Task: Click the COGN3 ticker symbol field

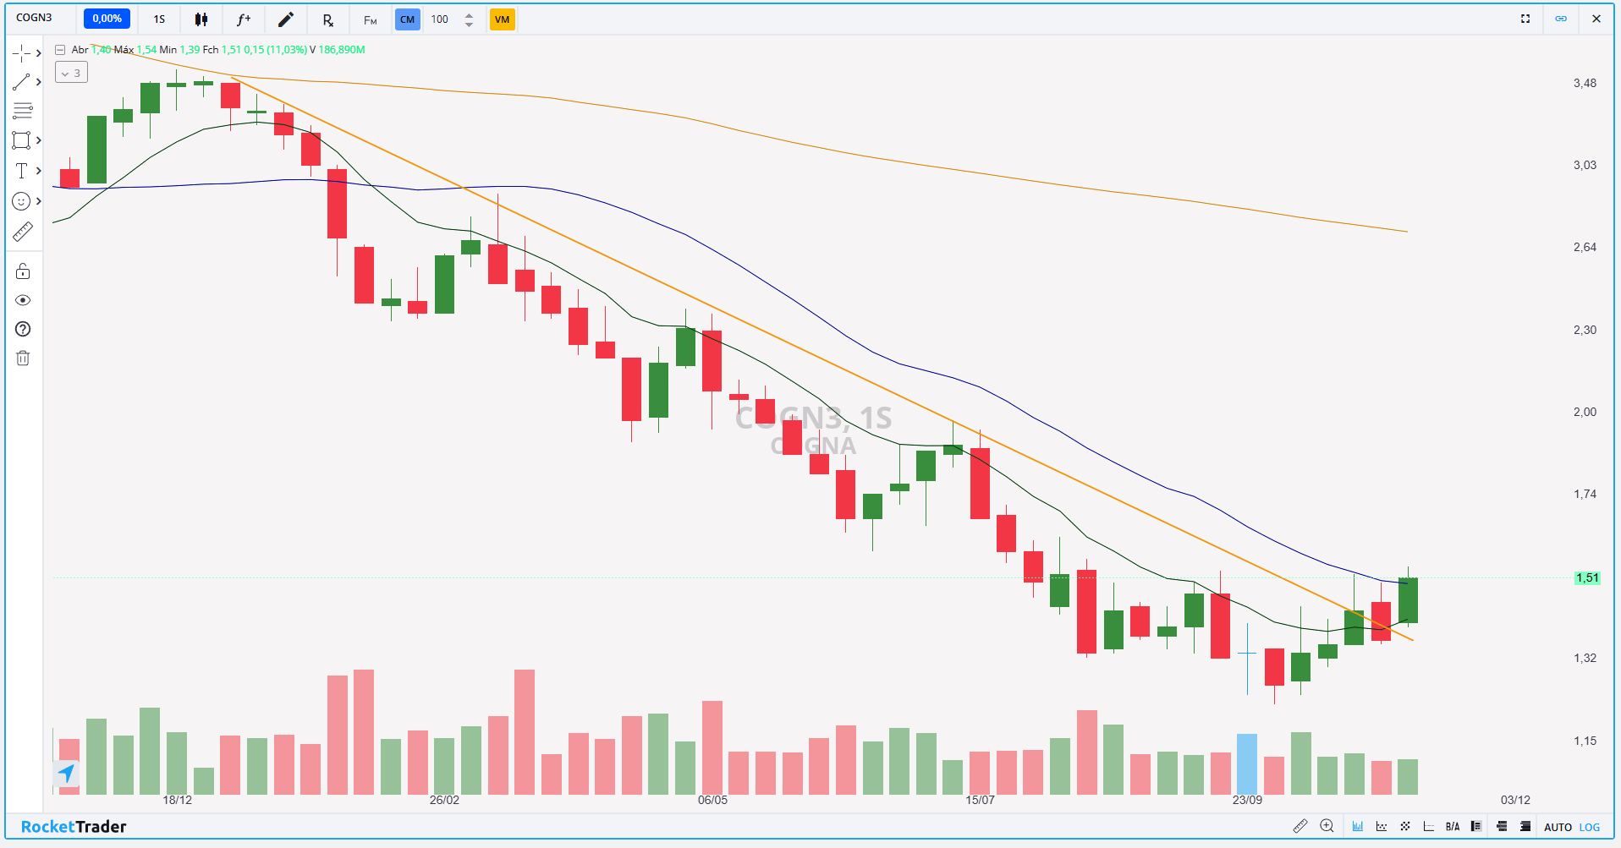Action: pyautogui.click(x=35, y=18)
